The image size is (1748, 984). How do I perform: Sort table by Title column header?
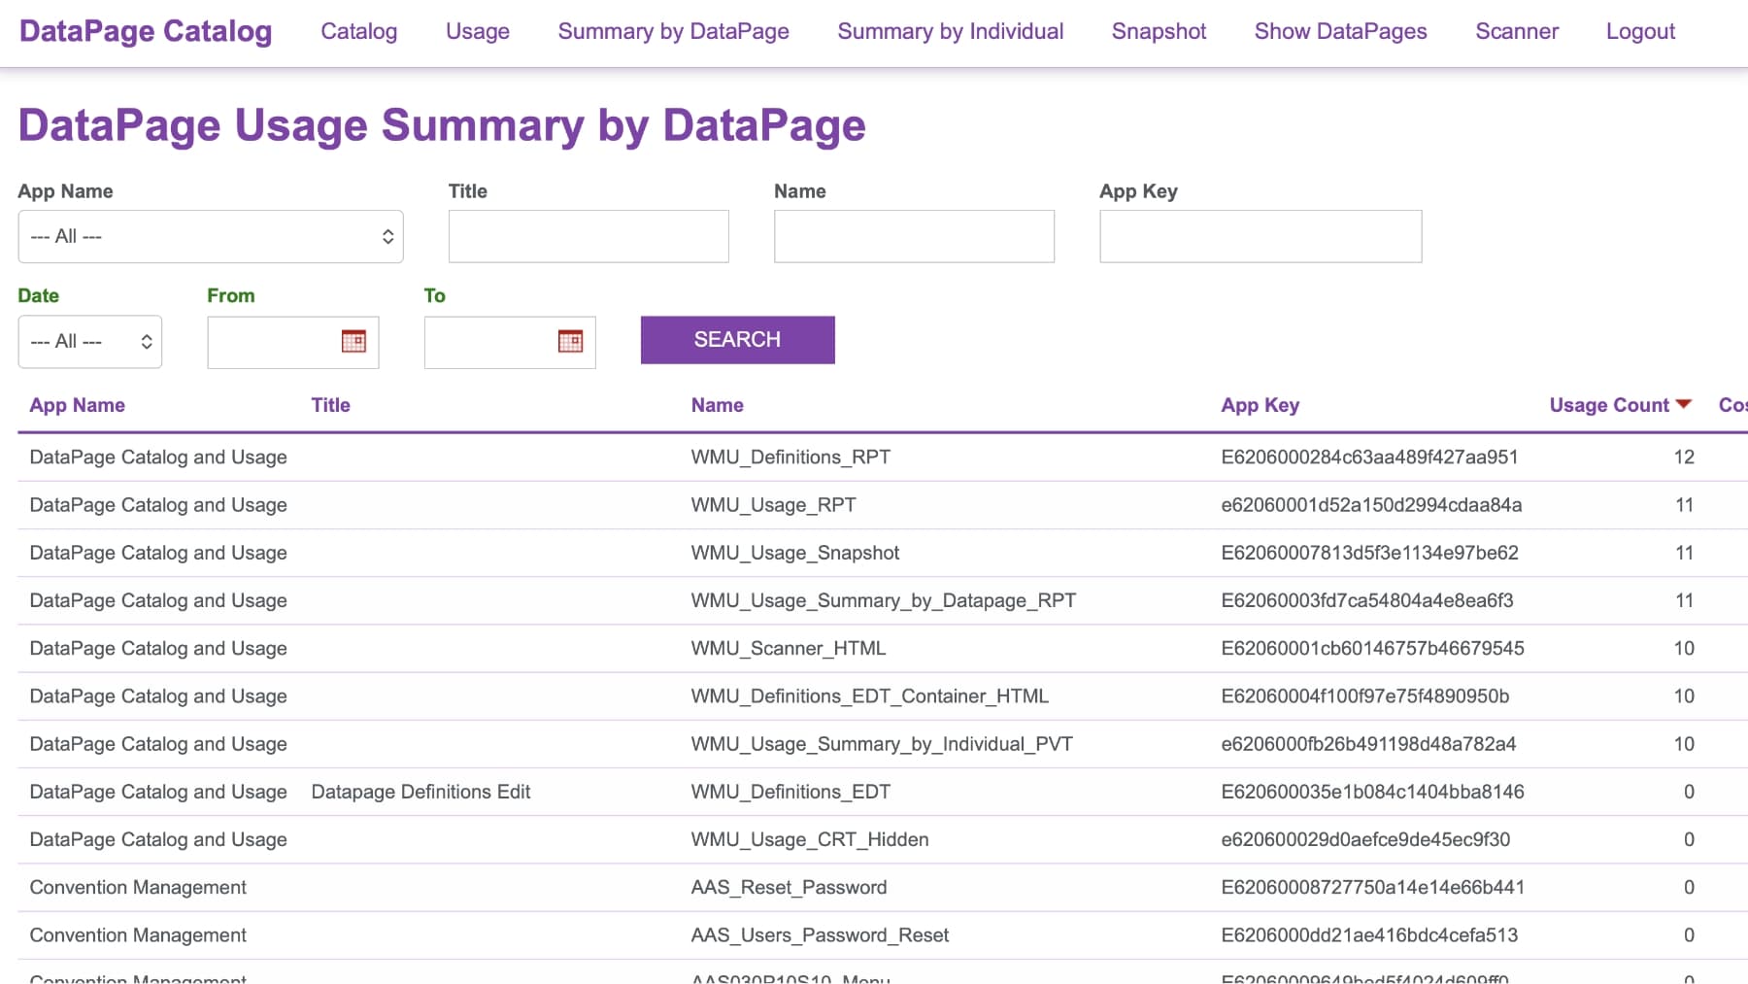pos(330,405)
